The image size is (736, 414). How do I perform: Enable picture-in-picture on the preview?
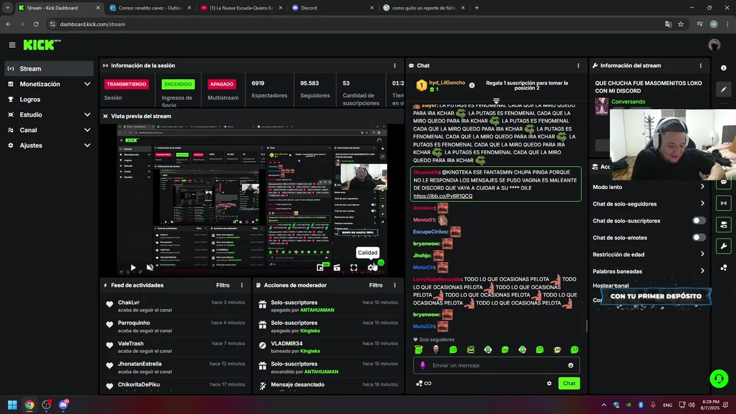click(320, 267)
